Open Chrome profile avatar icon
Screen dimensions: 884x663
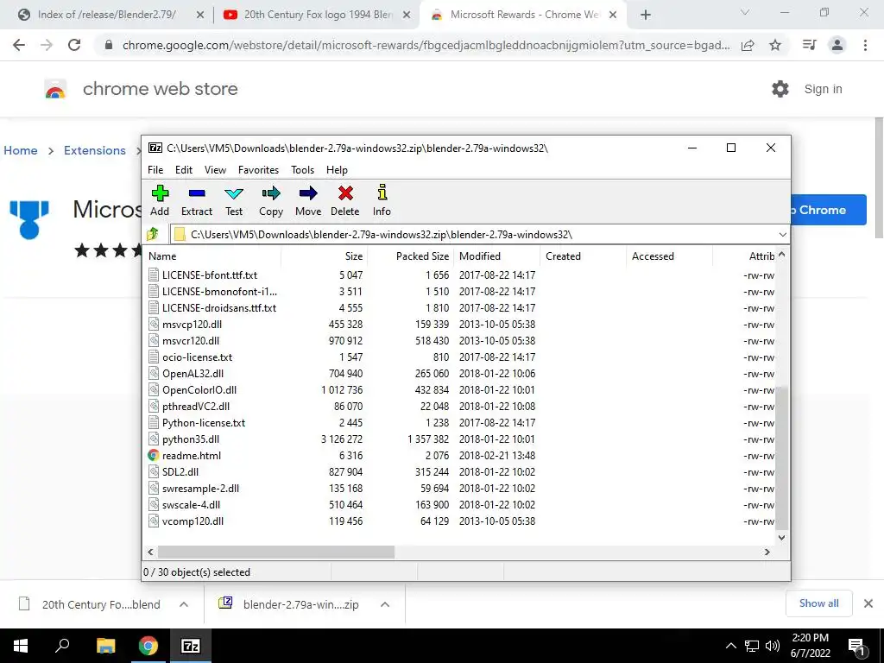(837, 45)
